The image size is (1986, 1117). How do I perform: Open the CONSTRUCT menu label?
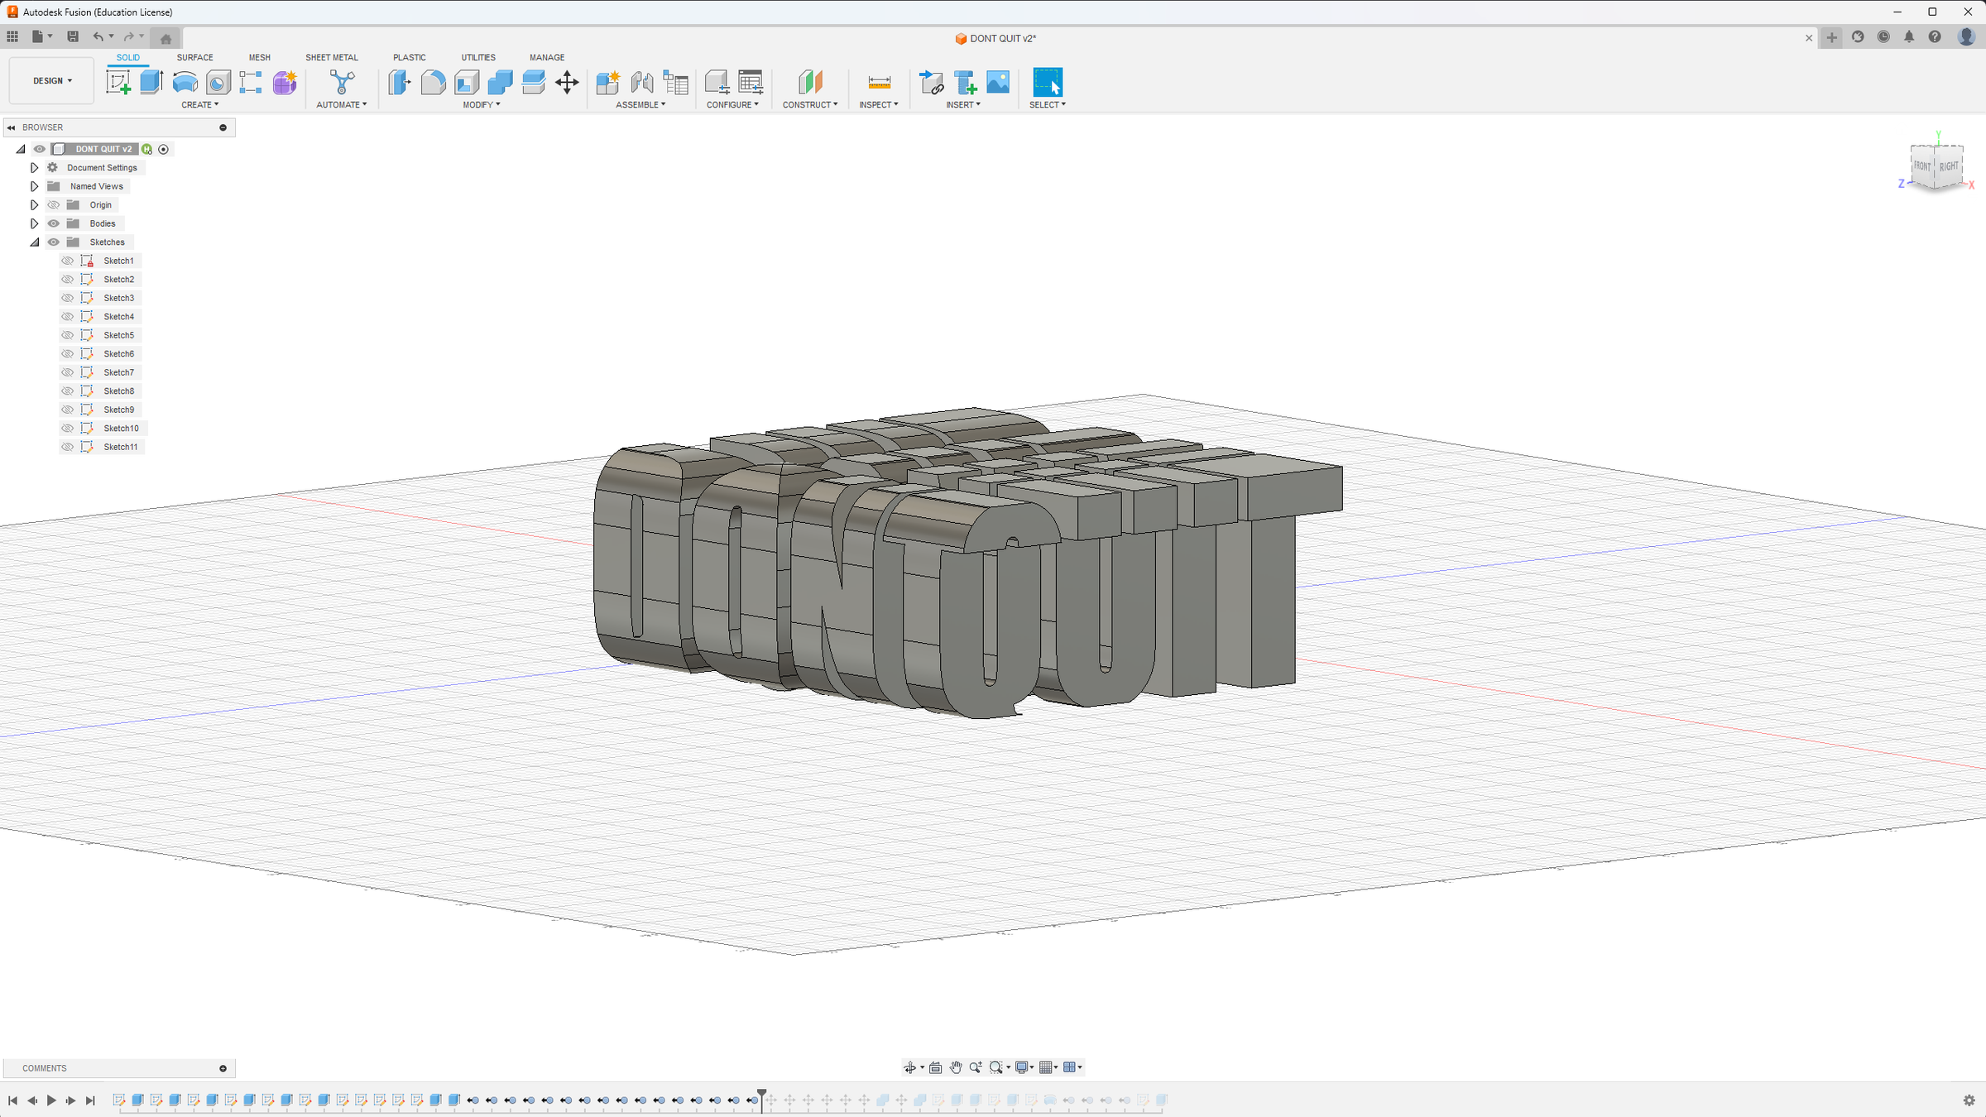pyautogui.click(x=809, y=105)
